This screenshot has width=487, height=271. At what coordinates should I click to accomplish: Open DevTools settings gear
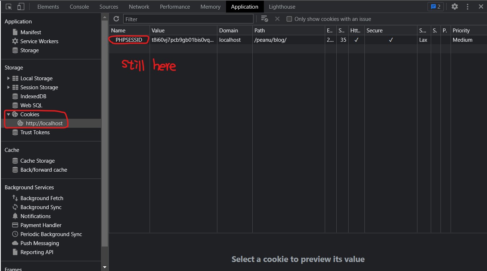point(455,6)
